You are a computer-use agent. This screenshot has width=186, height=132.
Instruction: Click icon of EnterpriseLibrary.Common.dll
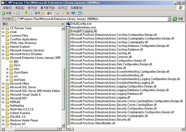tap(68, 57)
